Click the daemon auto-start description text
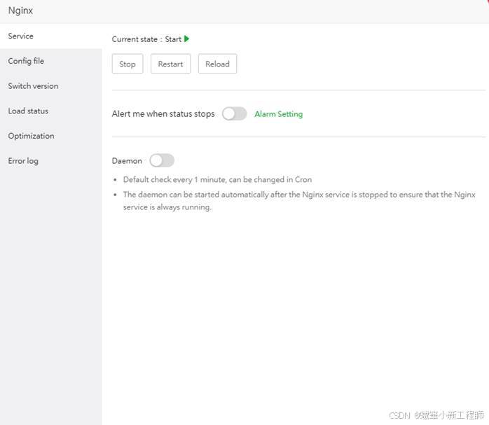The height and width of the screenshot is (425, 489). [299, 201]
